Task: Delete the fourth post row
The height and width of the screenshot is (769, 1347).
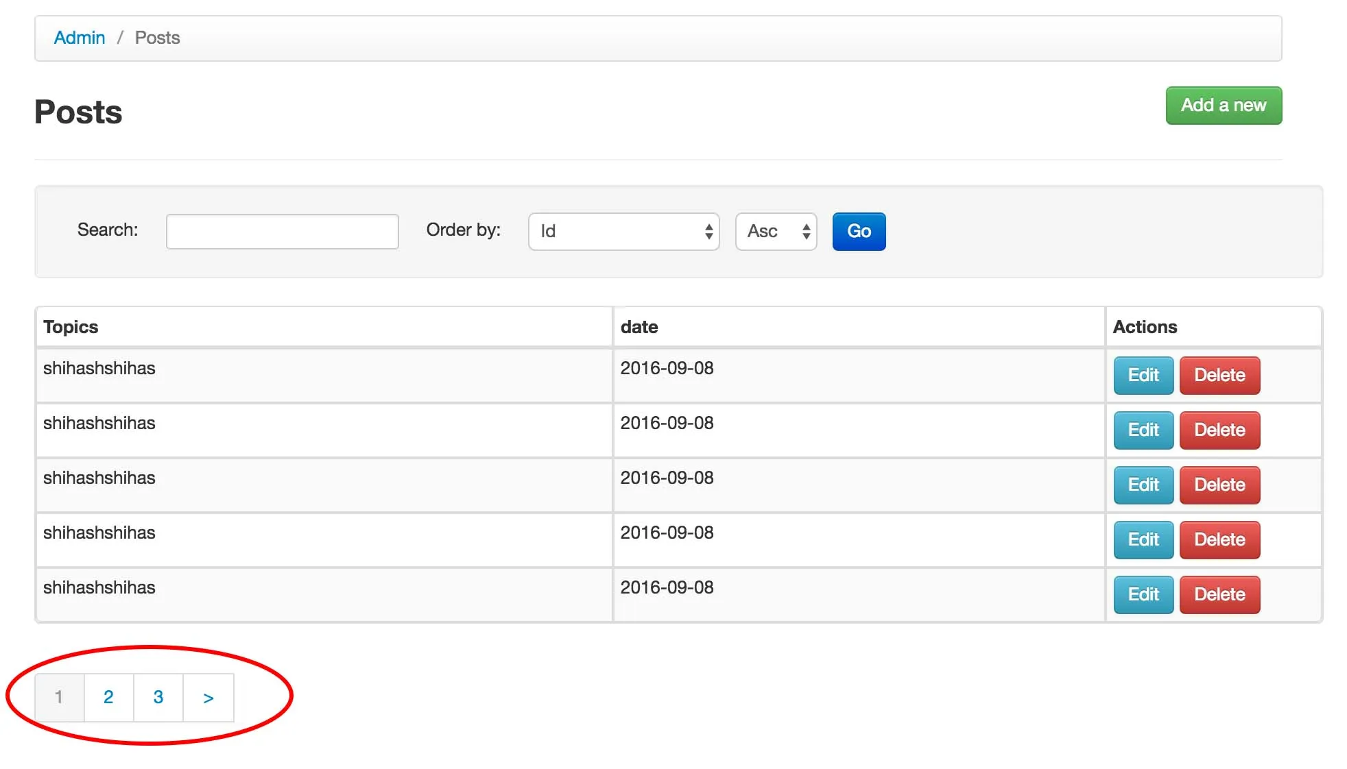Action: coord(1219,540)
